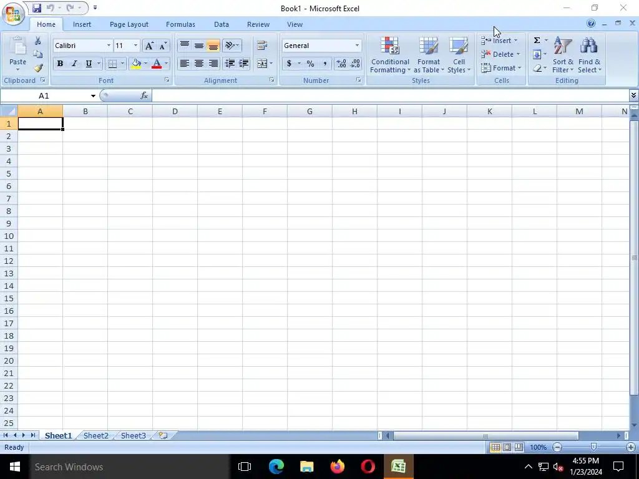639x479 pixels.
Task: Open the Page Layout ribbon tab
Action: 129,24
